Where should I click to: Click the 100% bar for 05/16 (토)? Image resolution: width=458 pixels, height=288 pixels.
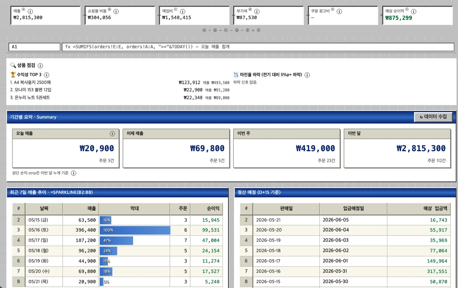(x=135, y=230)
